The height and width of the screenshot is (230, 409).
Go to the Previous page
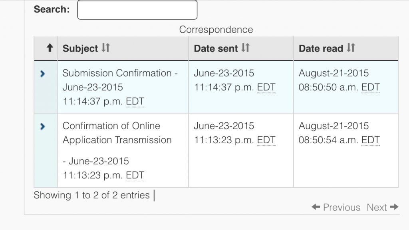(x=336, y=207)
